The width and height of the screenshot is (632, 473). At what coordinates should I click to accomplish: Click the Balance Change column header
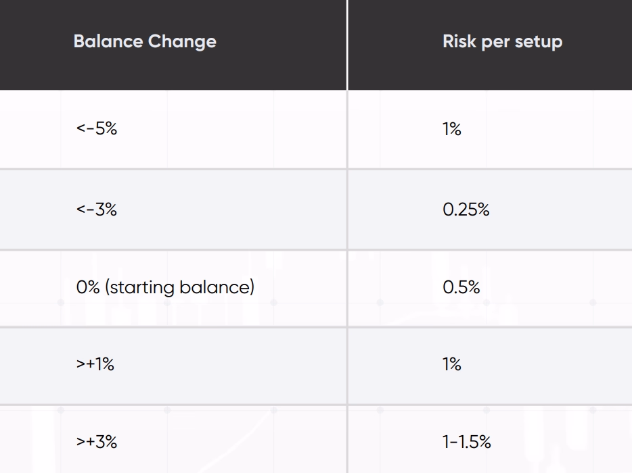[x=145, y=42]
